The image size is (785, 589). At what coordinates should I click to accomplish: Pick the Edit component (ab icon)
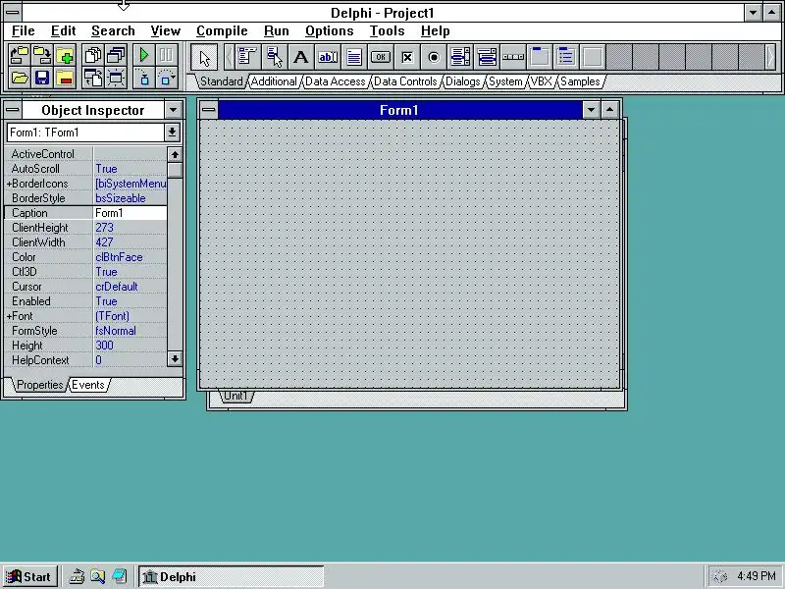(328, 57)
